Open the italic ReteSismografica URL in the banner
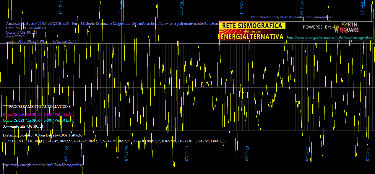 (x=329, y=38)
